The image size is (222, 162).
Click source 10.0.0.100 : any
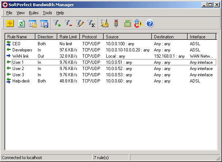click(x=120, y=44)
